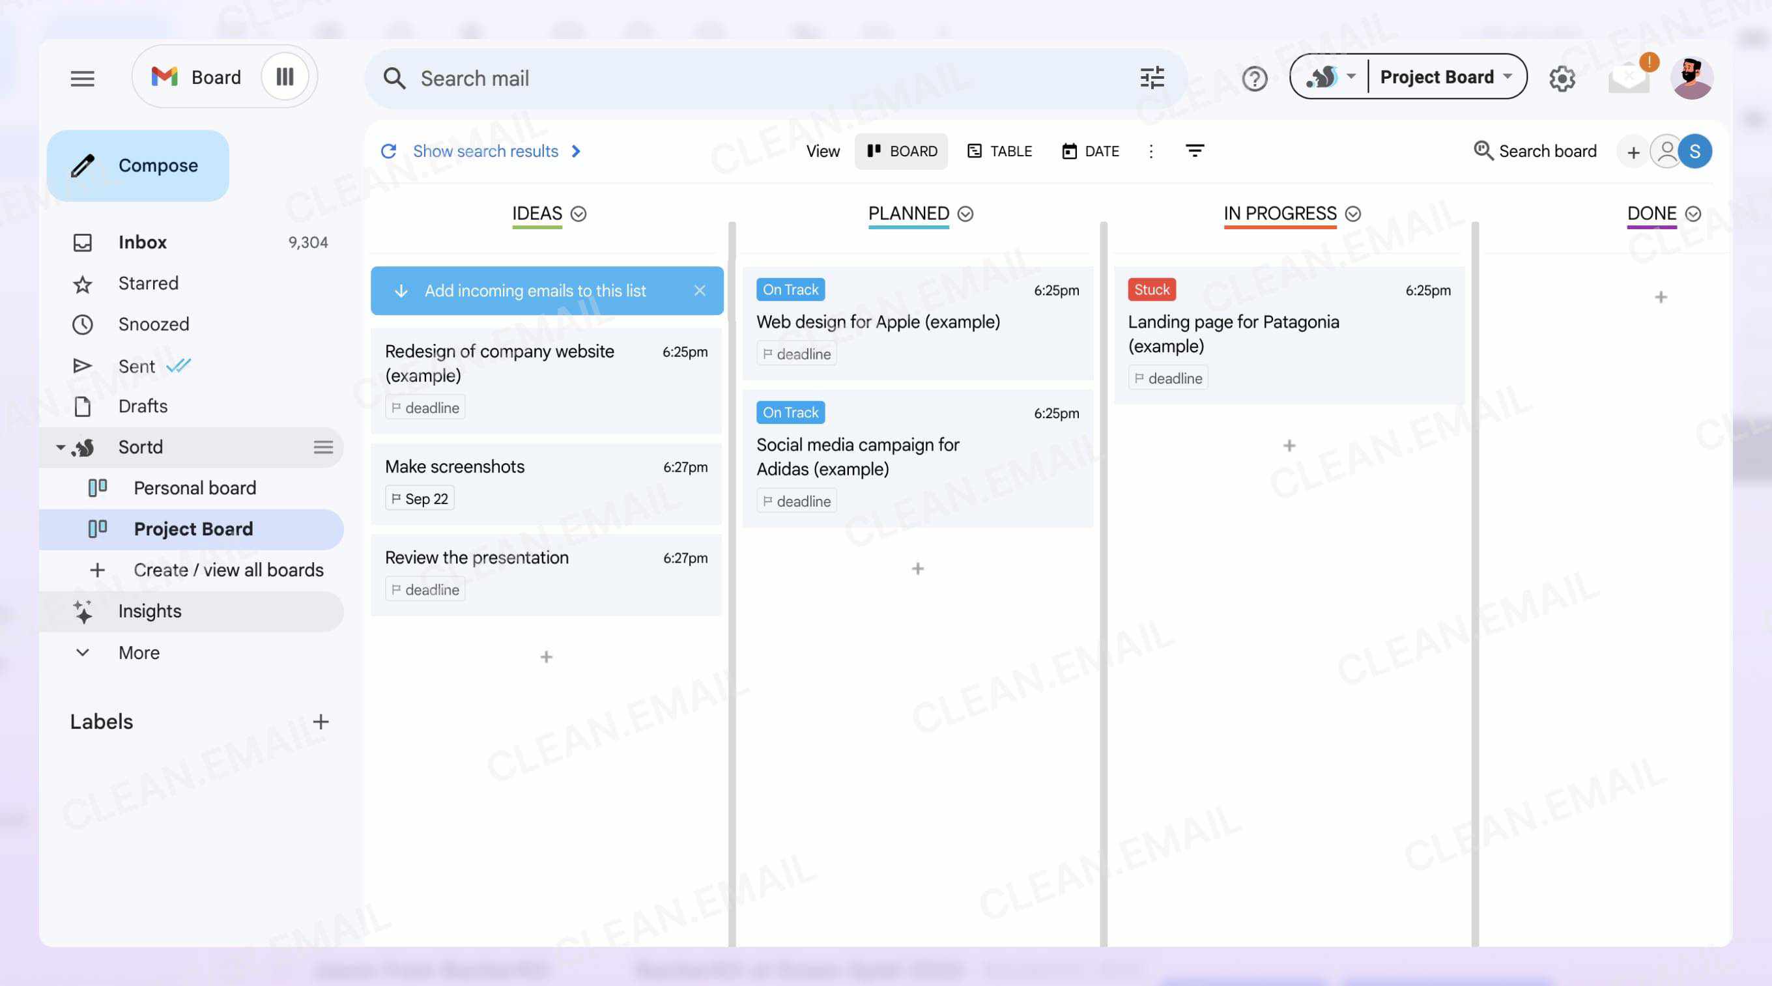This screenshot has width=1772, height=986.
Task: Open the IDEAS column chevron menu
Action: click(578, 214)
